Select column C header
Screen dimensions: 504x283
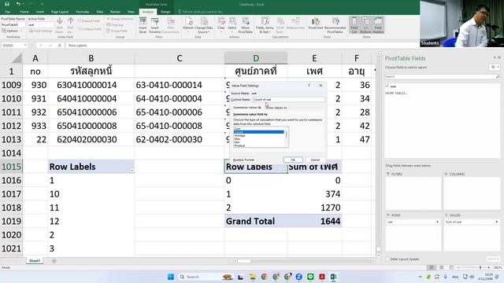point(180,58)
